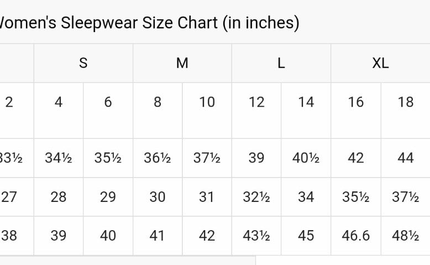
Task: Click the numeric size 6 cell
Action: (x=108, y=111)
